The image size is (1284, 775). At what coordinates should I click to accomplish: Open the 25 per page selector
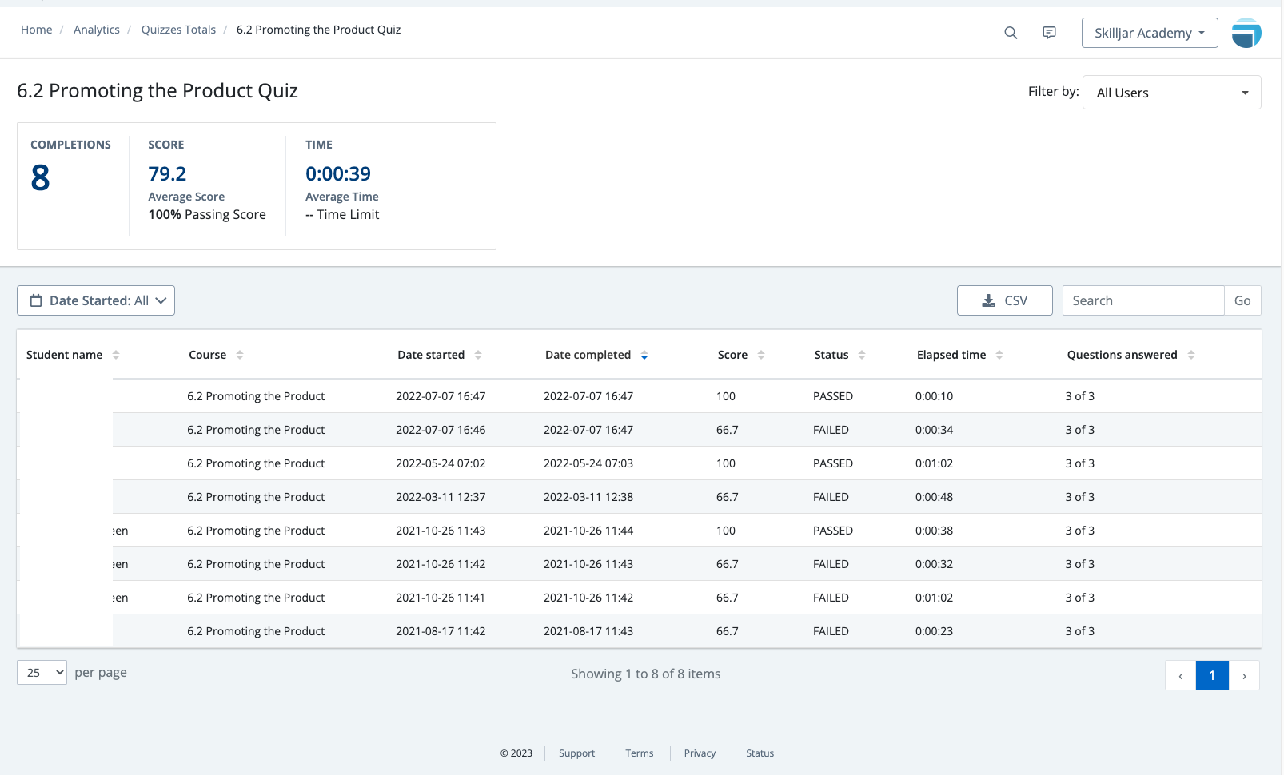point(42,673)
